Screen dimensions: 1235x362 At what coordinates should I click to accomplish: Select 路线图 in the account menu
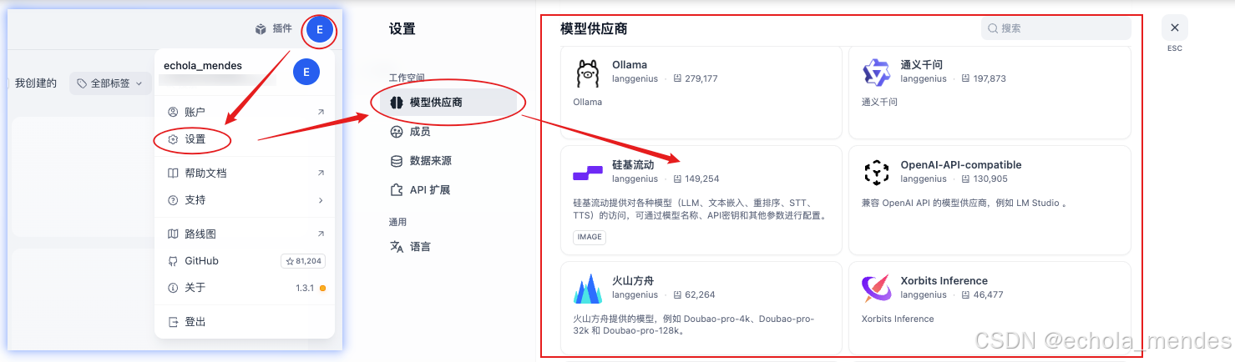click(x=245, y=234)
